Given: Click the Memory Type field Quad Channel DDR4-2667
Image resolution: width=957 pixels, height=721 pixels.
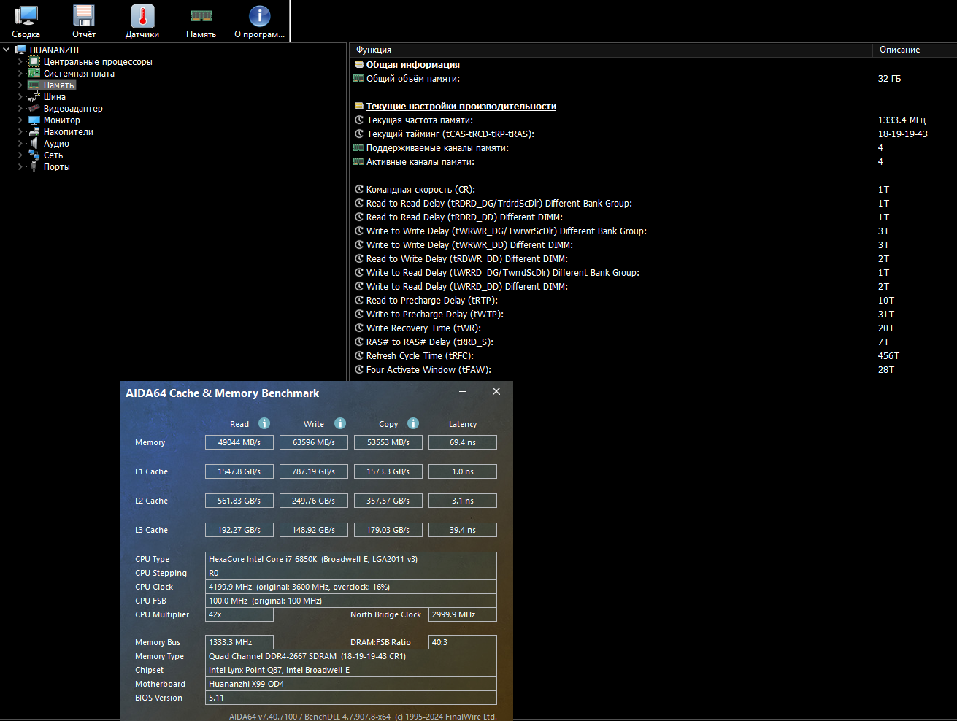Looking at the screenshot, I should point(351,656).
